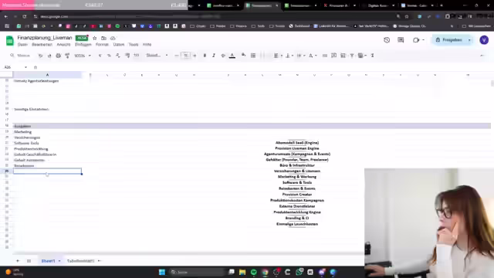The height and width of the screenshot is (278, 494).
Task: Open text wrapping dropdown
Action: (301, 56)
